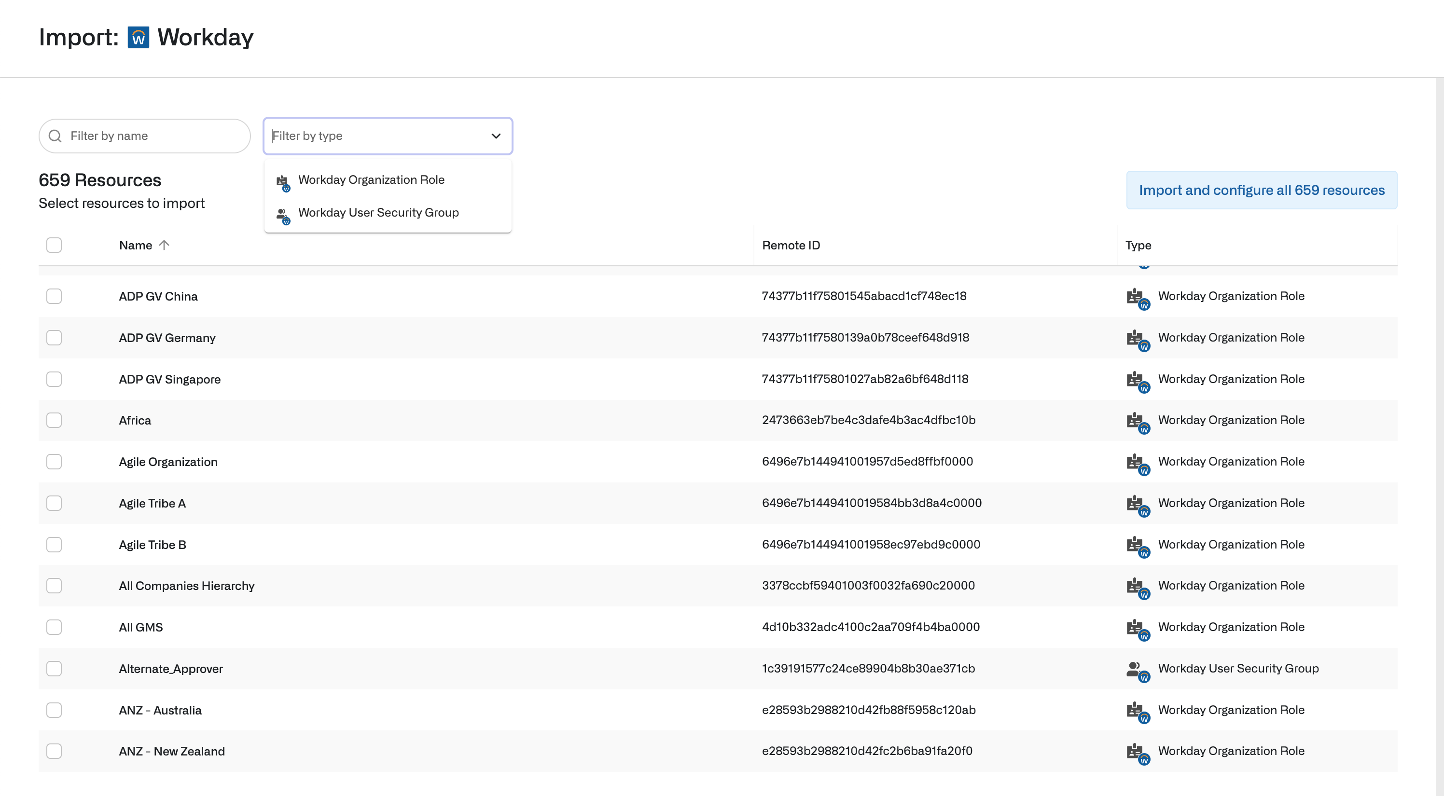Image resolution: width=1444 pixels, height=796 pixels.
Task: Tick the checkbox for ANZ - New Zealand
Action: (54, 751)
